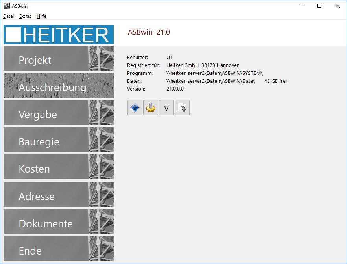Click the 'Registriert für:' label
347x264 pixels.
point(143,65)
